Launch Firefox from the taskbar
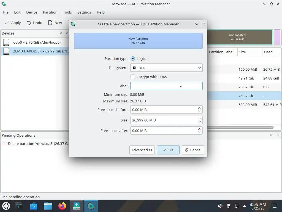This screenshot has width=282, height=212. pos(62,206)
